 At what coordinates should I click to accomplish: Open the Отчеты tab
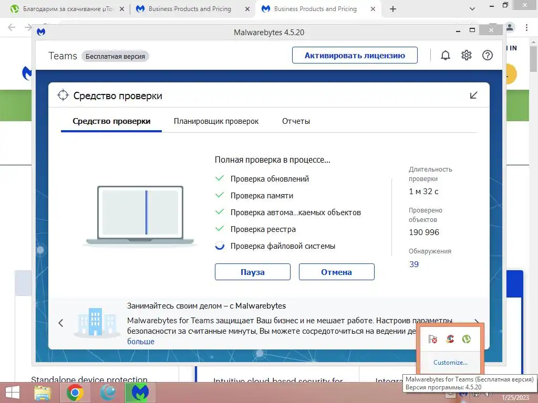296,121
